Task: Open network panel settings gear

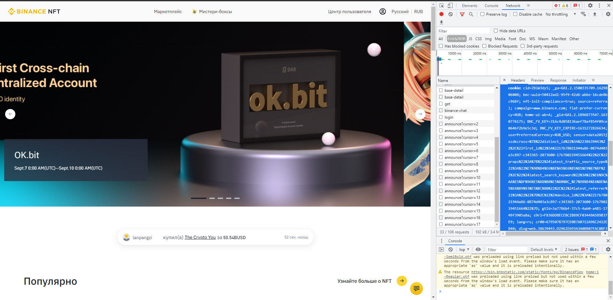Action: click(608, 14)
